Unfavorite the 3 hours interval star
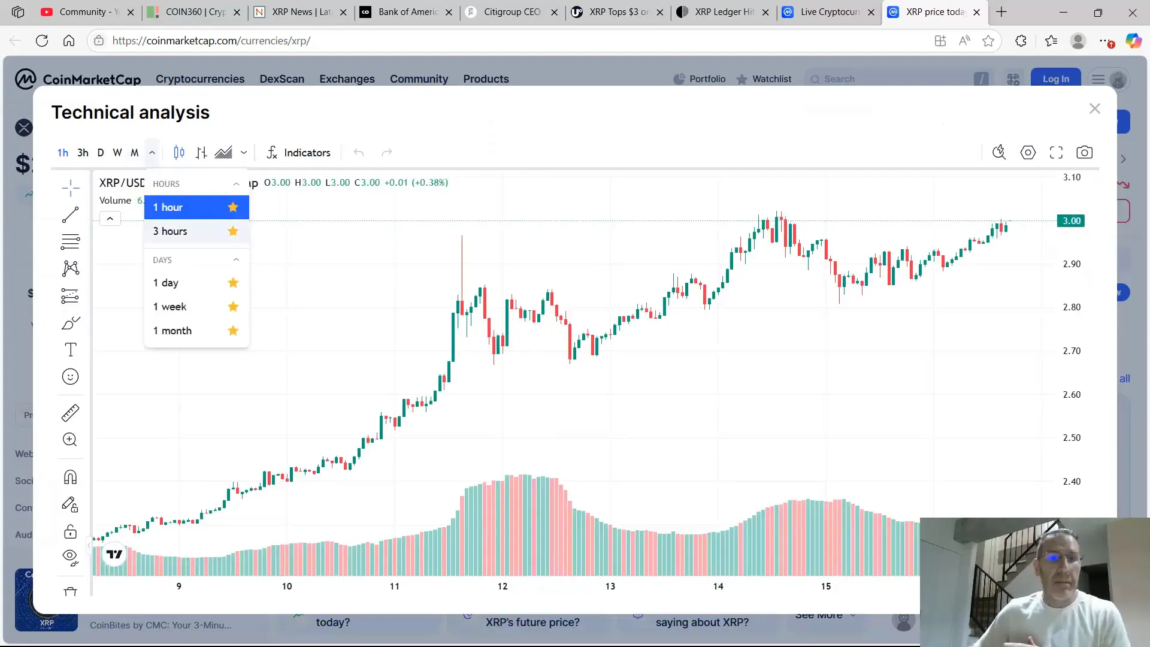Screen dimensions: 1150x647 (233, 231)
